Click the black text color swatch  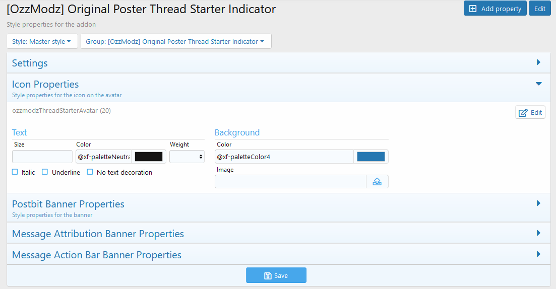[149, 157]
